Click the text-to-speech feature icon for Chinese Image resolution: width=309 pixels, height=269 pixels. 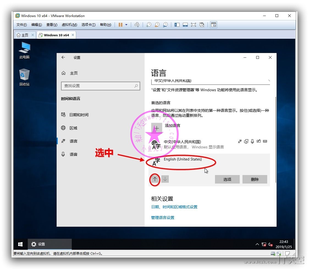pos(246,142)
